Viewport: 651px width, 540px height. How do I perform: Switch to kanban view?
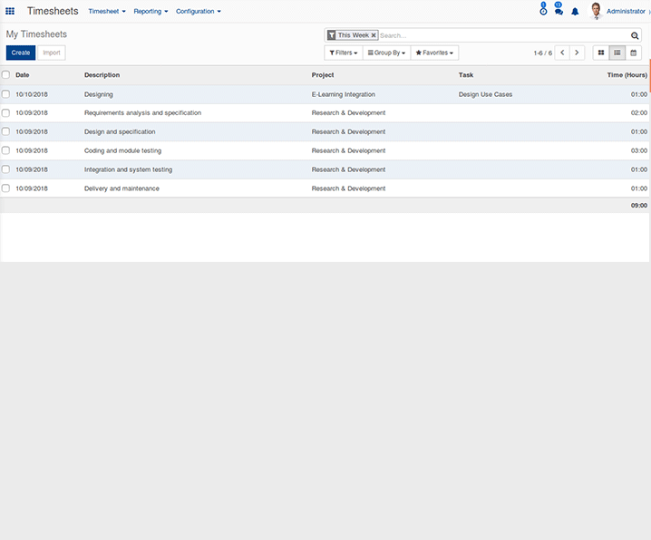(x=601, y=53)
